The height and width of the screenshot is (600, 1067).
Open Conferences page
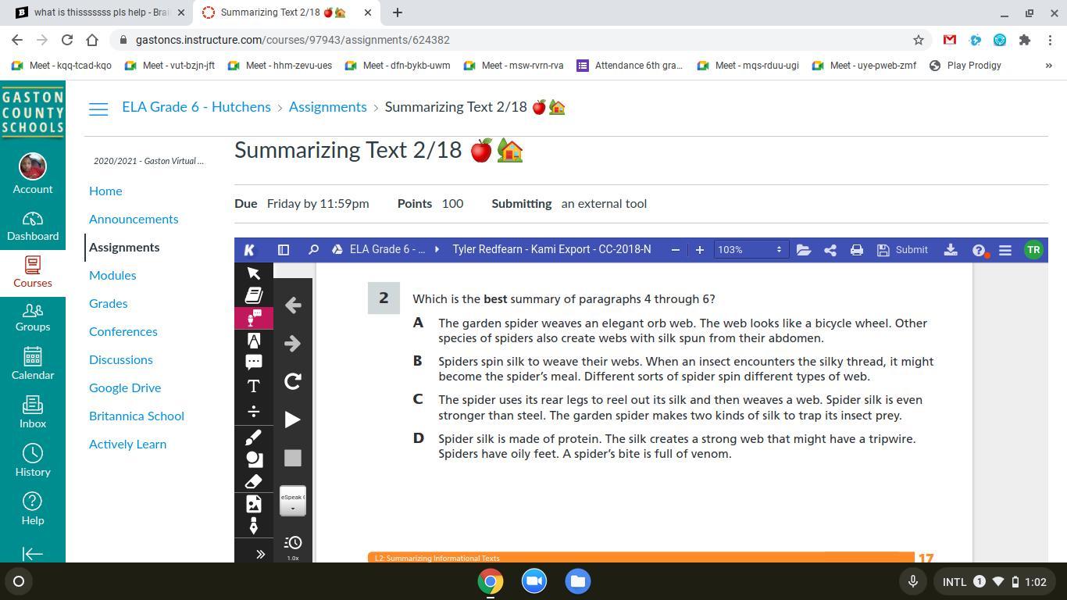point(123,331)
